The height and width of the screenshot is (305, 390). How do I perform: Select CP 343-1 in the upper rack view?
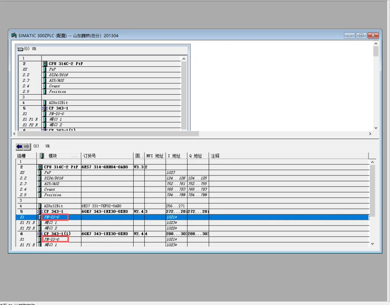[58, 108]
